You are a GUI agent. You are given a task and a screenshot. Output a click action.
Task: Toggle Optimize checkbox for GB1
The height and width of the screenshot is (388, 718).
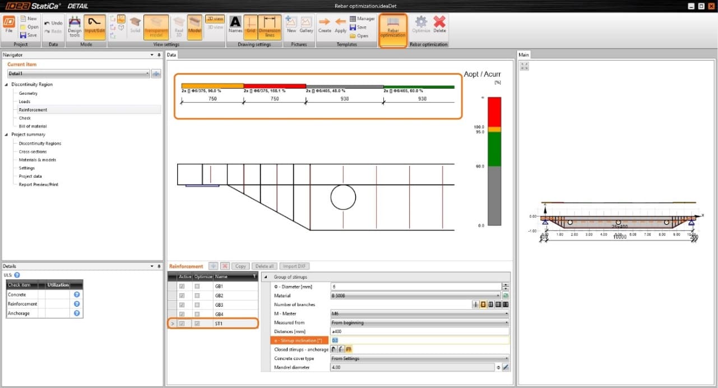tap(197, 286)
